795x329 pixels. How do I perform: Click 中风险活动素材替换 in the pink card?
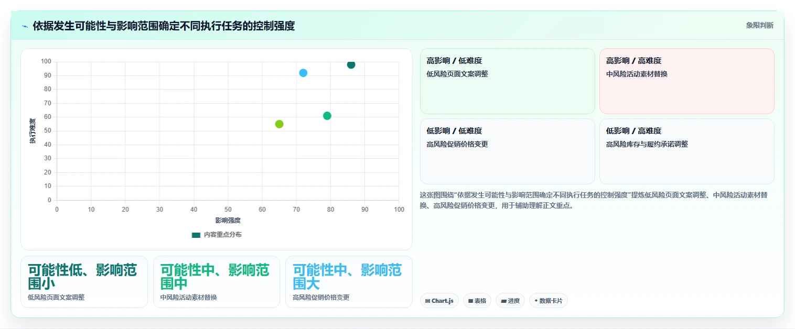pos(637,74)
